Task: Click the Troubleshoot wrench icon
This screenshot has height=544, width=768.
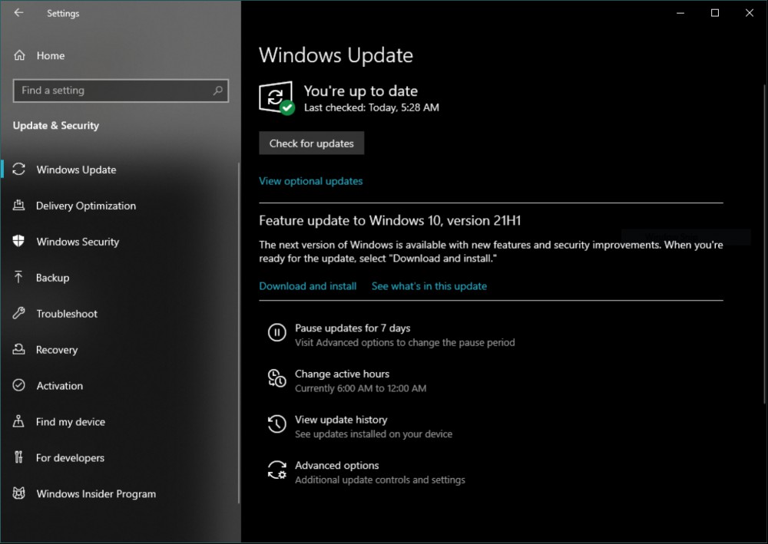Action: click(18, 313)
